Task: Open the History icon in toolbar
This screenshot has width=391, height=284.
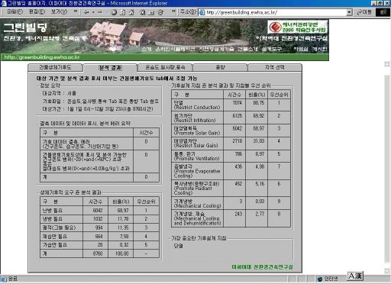Action: 160,12
